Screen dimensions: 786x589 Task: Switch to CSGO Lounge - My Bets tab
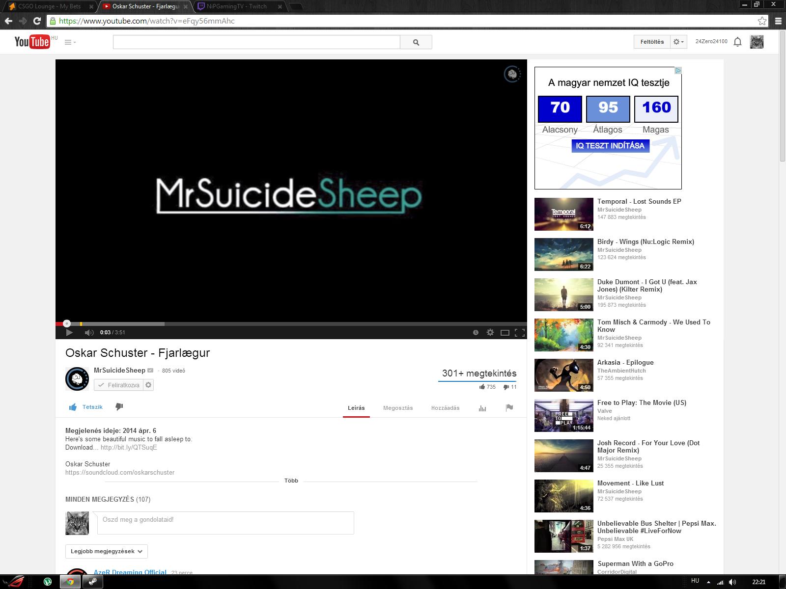(x=49, y=6)
